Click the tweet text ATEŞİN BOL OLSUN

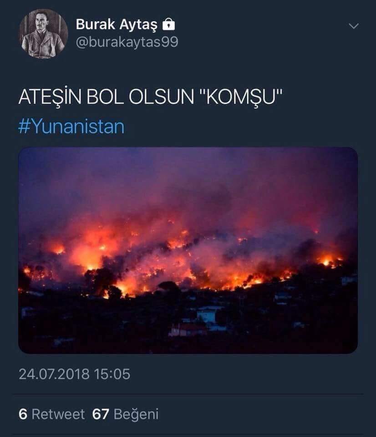pos(106,97)
